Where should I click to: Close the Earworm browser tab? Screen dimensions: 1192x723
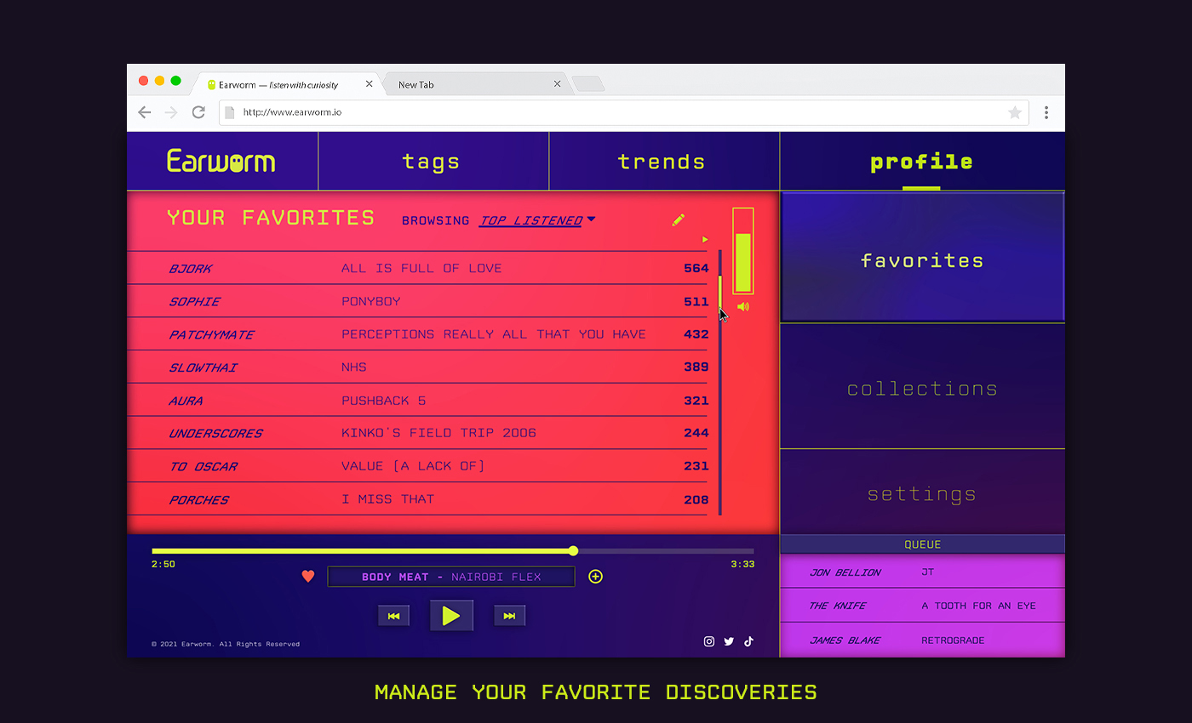click(369, 84)
